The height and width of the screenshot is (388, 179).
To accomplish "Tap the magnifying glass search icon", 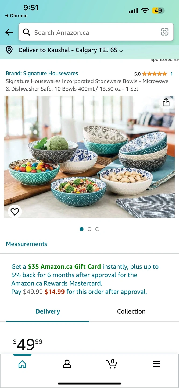I will (x=26, y=32).
